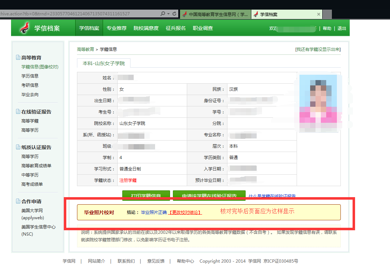
Task: Click the address bar URL field
Action: 79,14
